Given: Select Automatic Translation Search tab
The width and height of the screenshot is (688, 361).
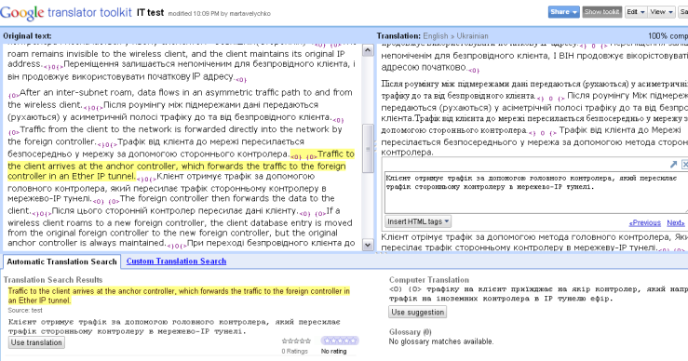Looking at the screenshot, I should tap(61, 261).
